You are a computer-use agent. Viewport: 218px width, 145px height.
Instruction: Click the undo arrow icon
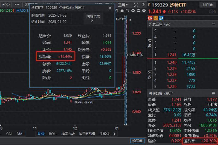(128, 11)
